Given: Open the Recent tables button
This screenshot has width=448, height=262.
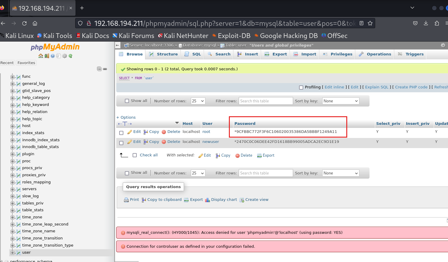Looking at the screenshot, I should coord(7,63).
